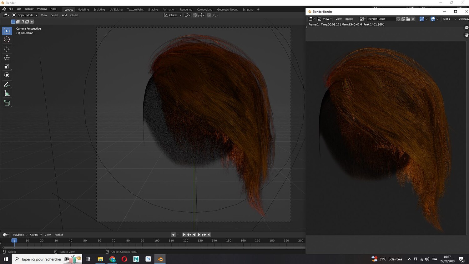Switch to the Sculpting workspace tab
469x264 pixels.
[x=99, y=9]
